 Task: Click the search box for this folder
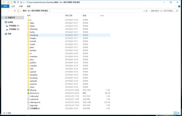pyautogui.click(x=164, y=11)
